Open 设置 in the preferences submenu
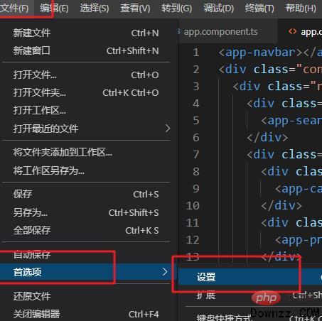 pos(250,277)
